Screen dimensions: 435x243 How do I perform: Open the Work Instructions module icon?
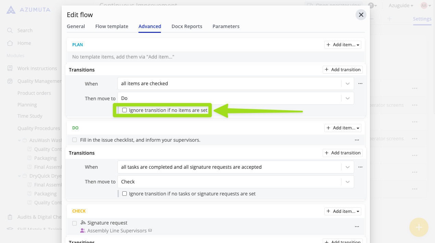click(x=10, y=68)
